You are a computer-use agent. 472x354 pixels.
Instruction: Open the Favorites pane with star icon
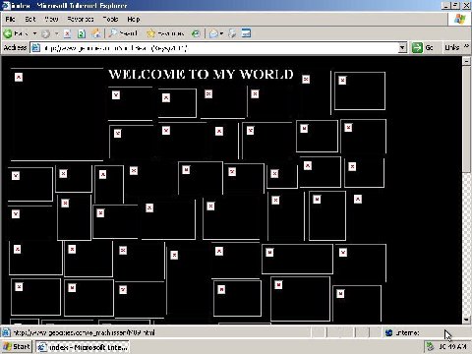click(165, 33)
